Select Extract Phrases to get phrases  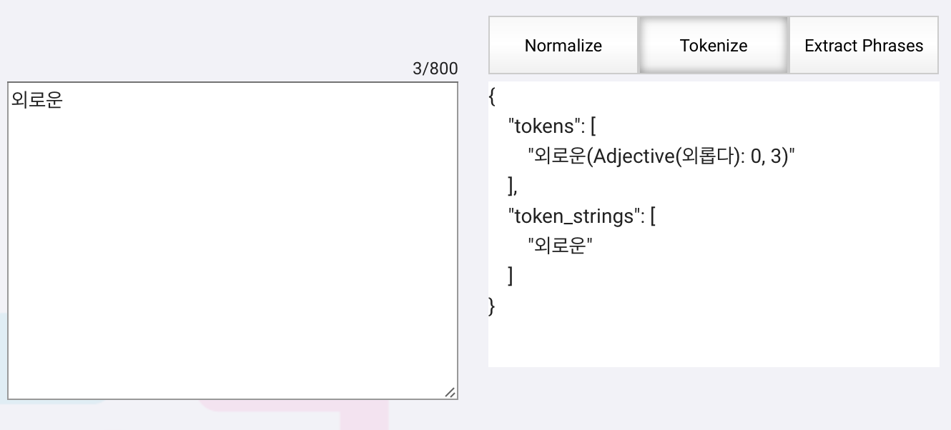click(x=863, y=45)
